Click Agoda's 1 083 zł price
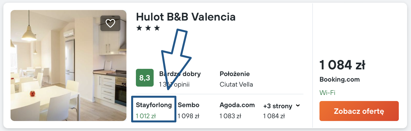 (x=230, y=116)
